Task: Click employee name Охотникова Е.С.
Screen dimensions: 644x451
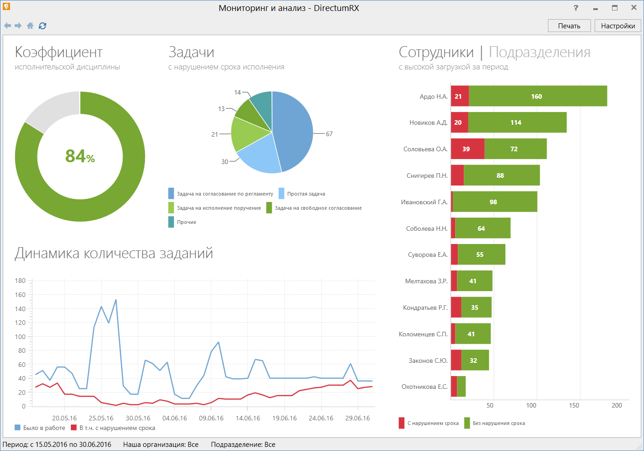Action: pos(424,387)
